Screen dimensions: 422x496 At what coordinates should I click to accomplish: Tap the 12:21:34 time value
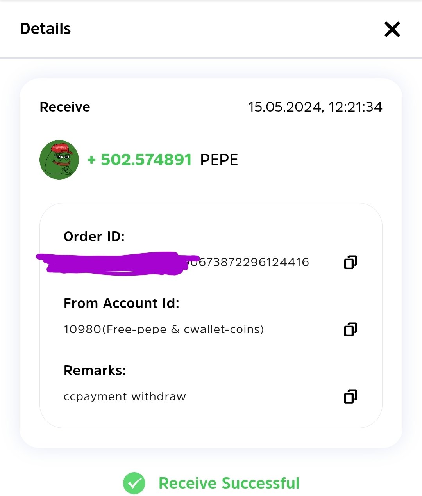tap(355, 107)
